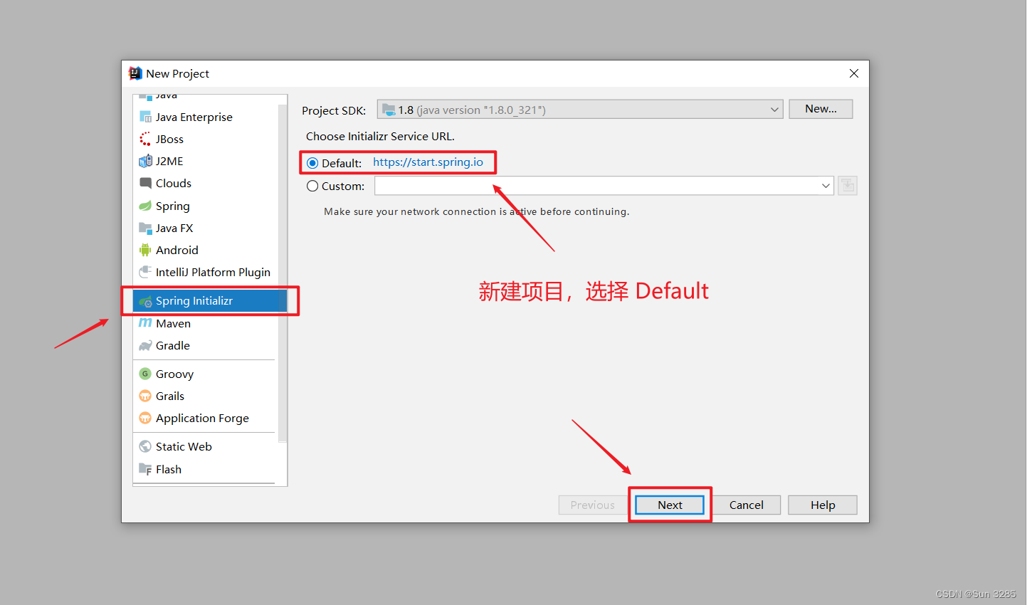Image resolution: width=1027 pixels, height=605 pixels.
Task: Click the Groovy G icon
Action: [145, 374]
